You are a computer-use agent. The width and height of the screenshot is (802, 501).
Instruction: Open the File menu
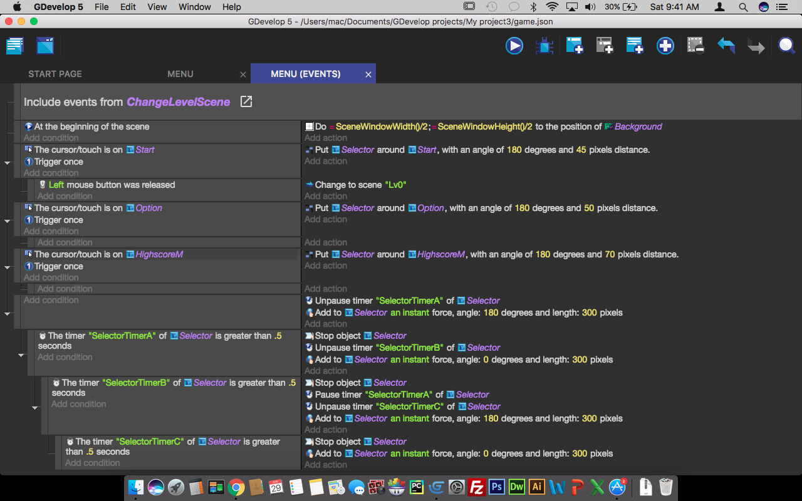[102, 7]
